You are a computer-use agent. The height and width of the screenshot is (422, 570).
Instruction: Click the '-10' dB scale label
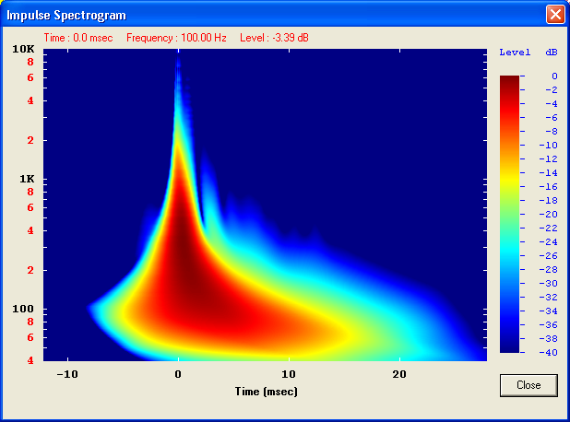coord(548,146)
